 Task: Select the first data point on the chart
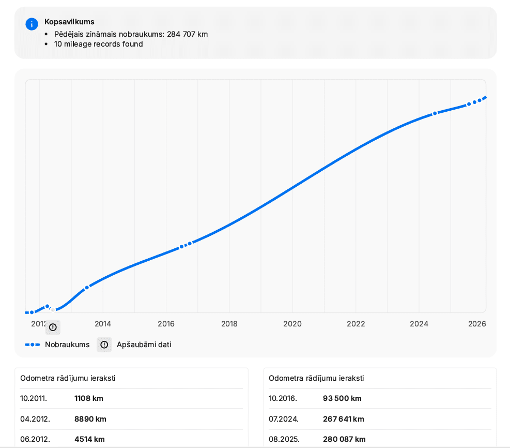(32, 312)
